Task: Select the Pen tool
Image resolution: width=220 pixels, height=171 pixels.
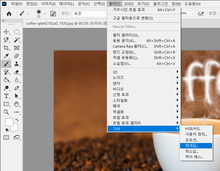Action: pos(16,88)
